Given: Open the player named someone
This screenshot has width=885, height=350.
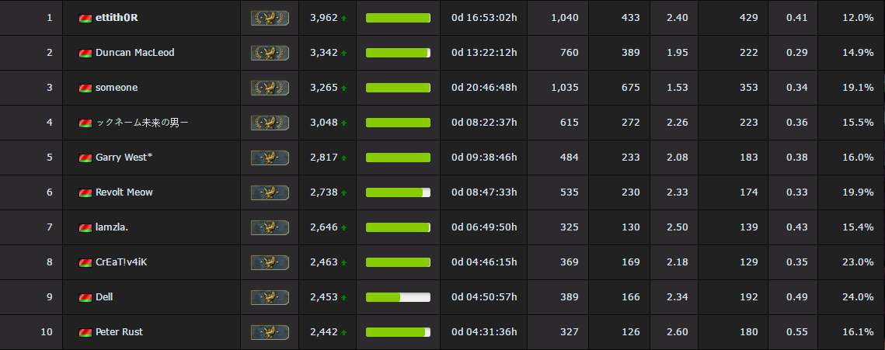Looking at the screenshot, I should coord(117,88).
